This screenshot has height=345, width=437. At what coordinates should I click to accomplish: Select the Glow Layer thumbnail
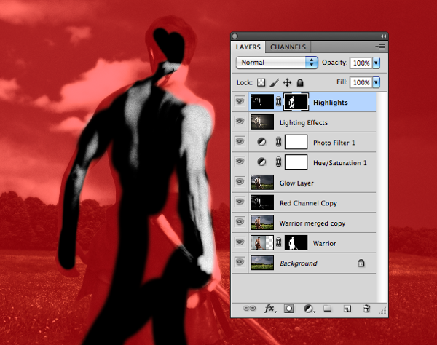(x=262, y=183)
